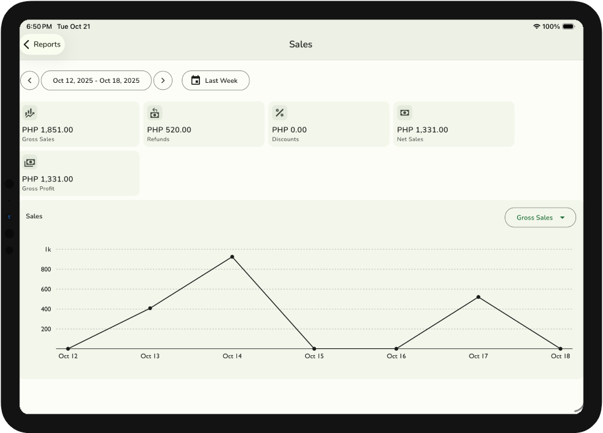Click the Oct 14 peak data point
Image resolution: width=603 pixels, height=433 pixels.
[232, 257]
